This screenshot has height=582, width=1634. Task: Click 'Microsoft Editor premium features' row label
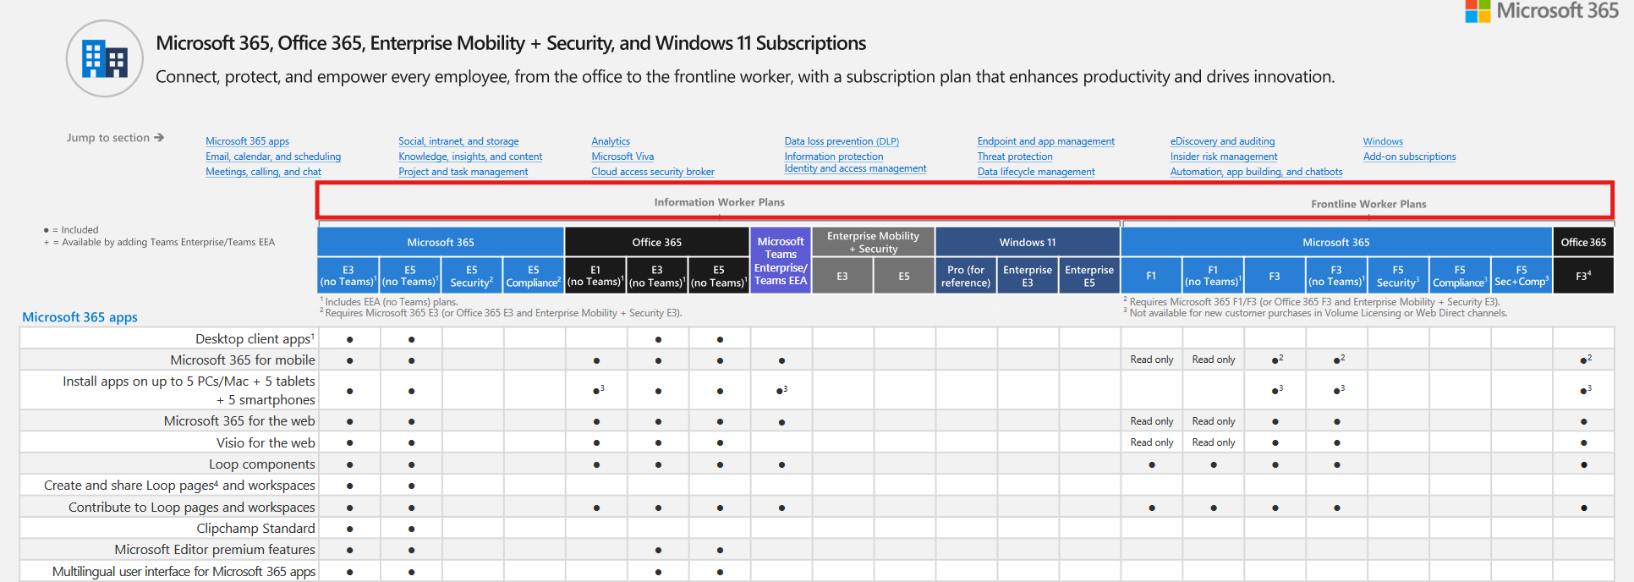[x=215, y=550]
